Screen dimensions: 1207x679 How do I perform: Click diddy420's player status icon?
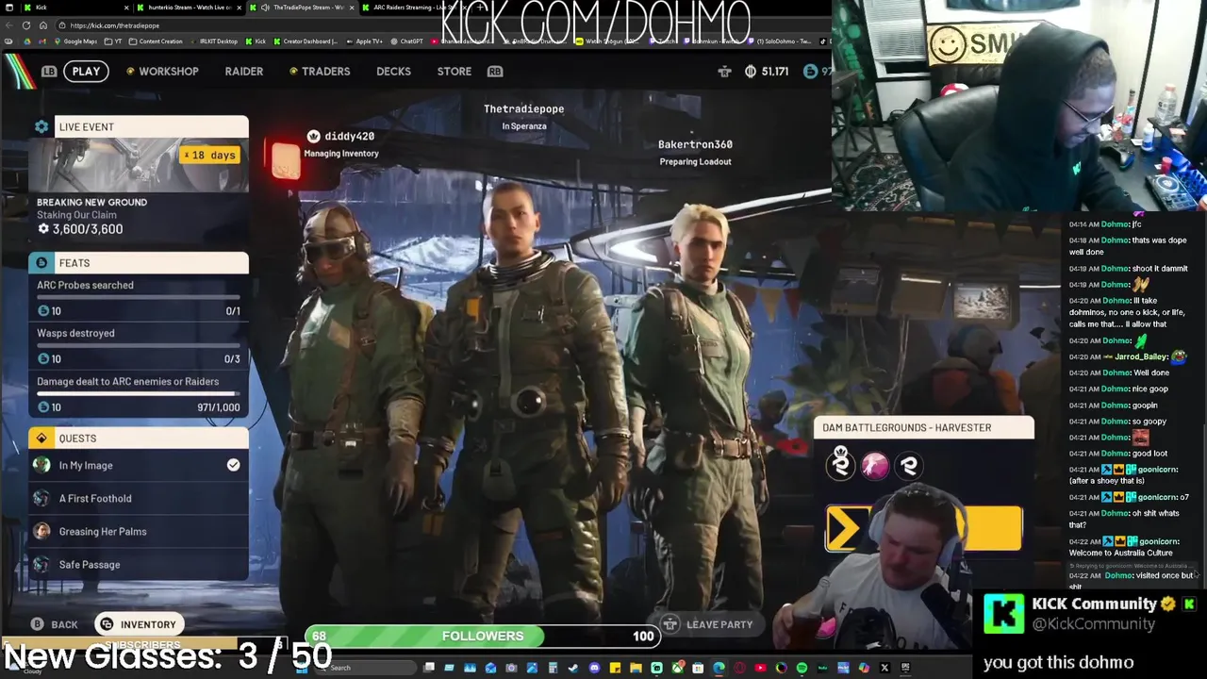tap(313, 136)
